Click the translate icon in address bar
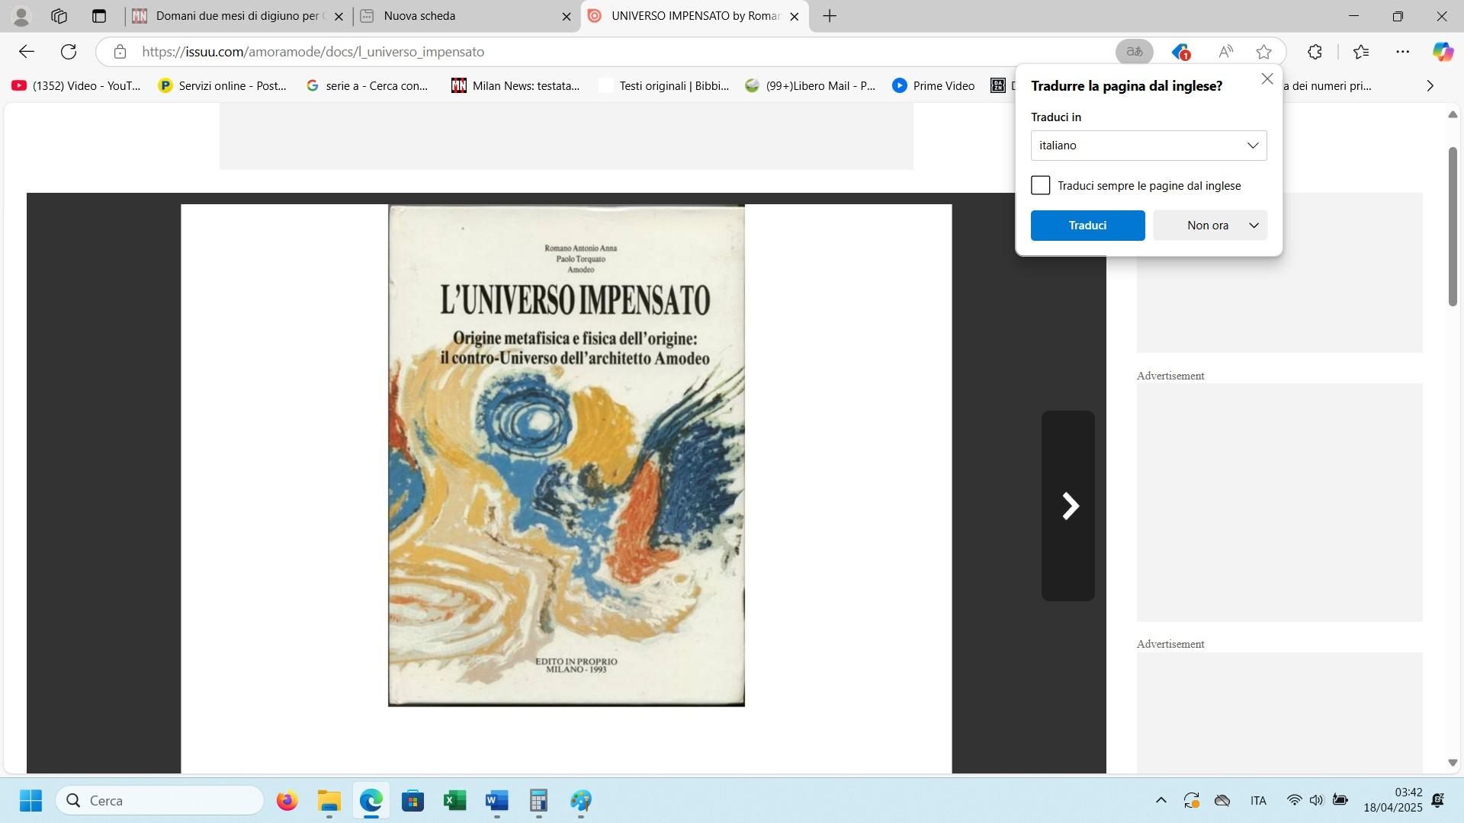 tap(1134, 52)
